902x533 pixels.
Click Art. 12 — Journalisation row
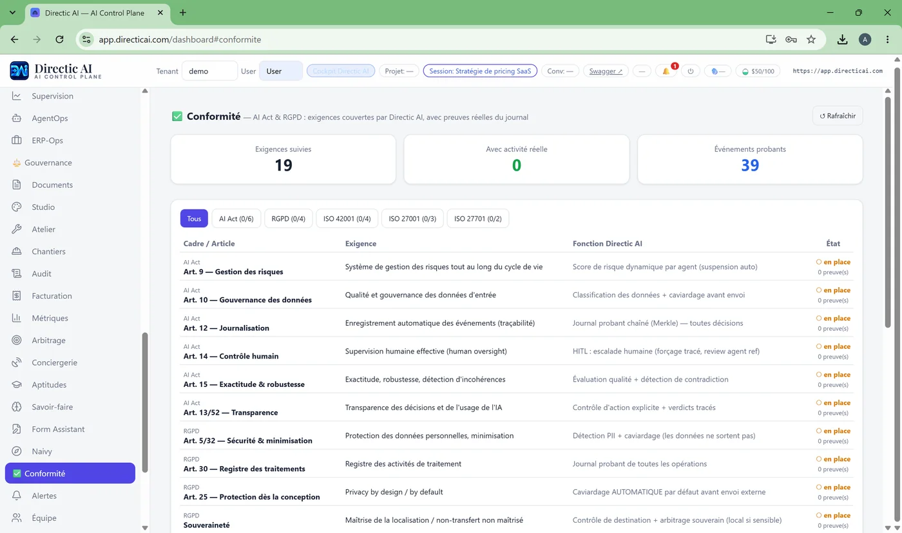(x=517, y=323)
